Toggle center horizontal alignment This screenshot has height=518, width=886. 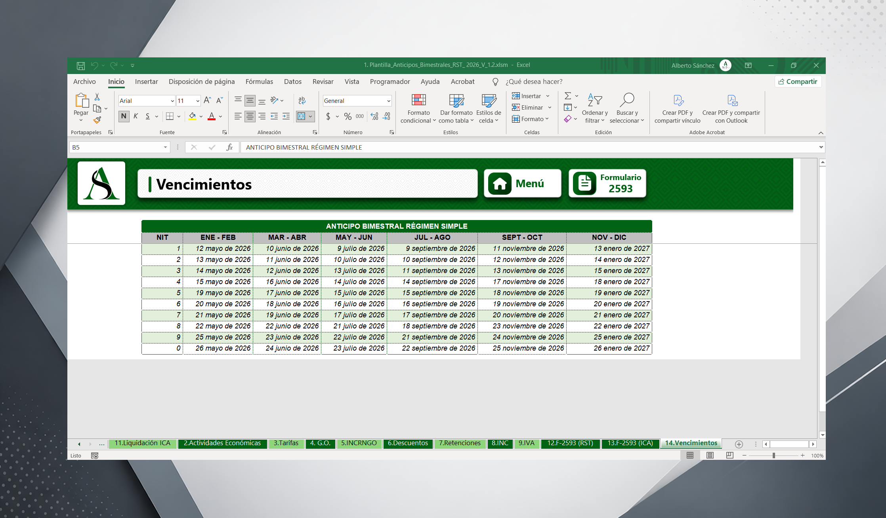[250, 116]
